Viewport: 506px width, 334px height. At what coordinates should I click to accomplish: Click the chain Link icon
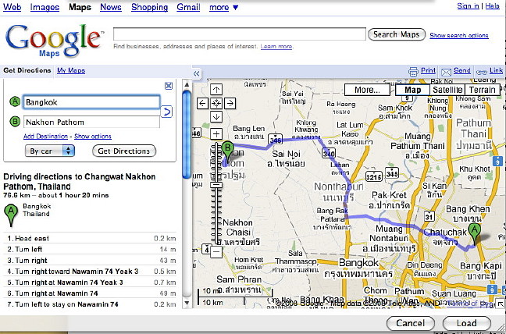tap(482, 72)
